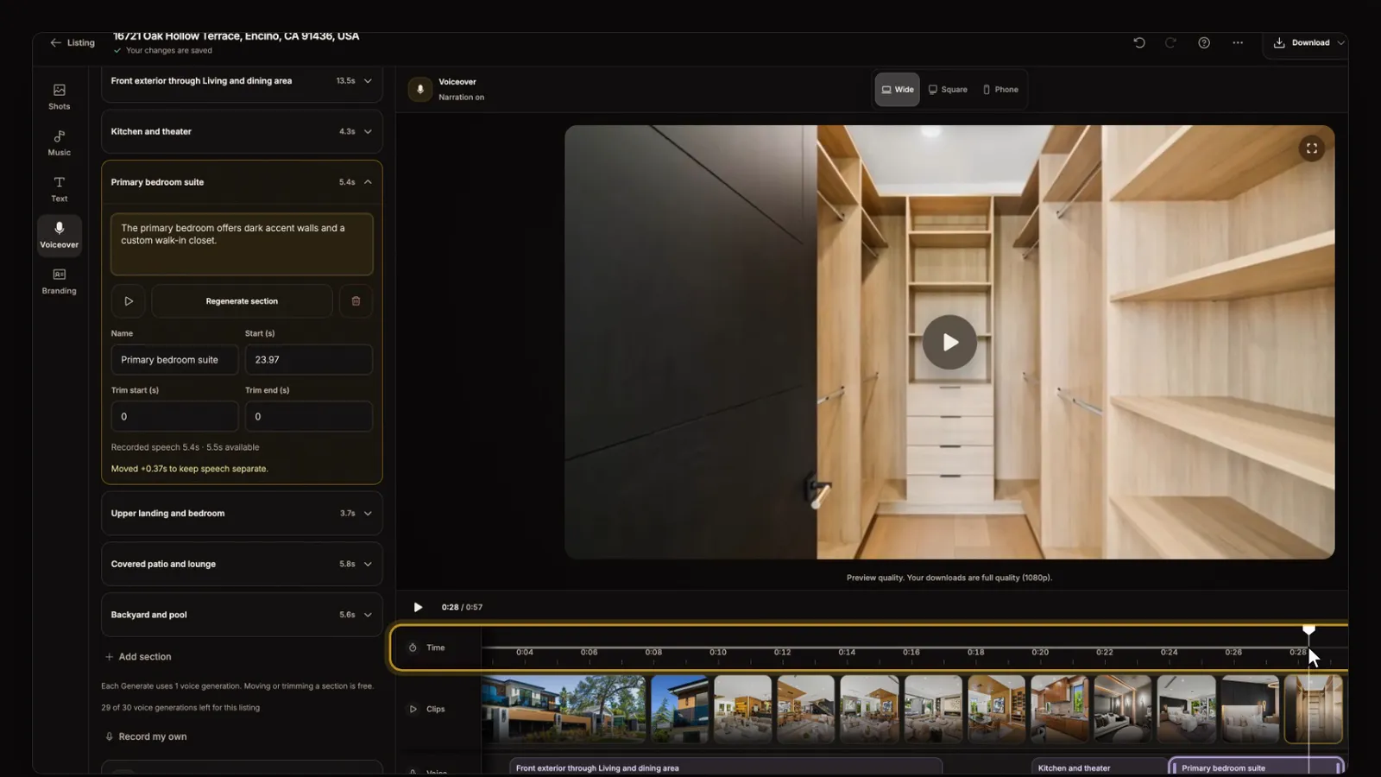Click the timeline playhead marker
This screenshot has height=777, width=1381.
(1308, 630)
